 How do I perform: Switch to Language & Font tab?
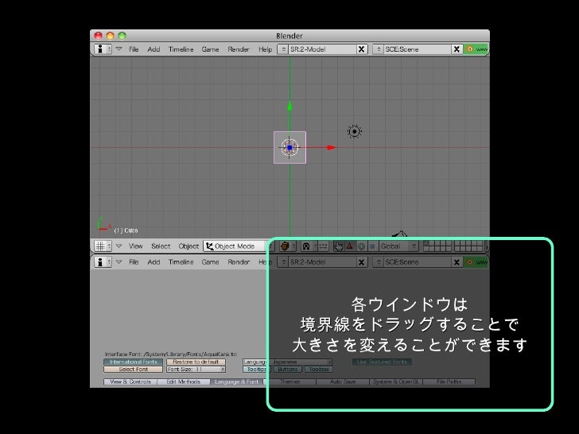coord(237,382)
